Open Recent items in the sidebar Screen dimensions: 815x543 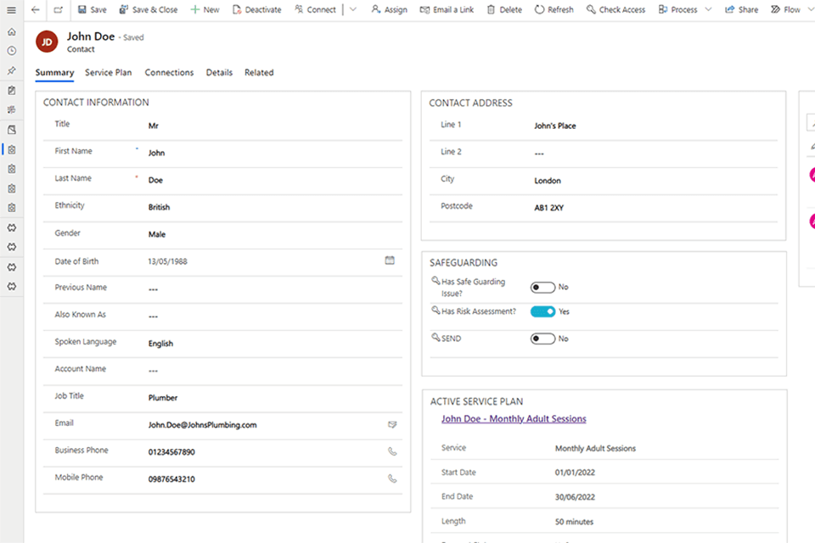[11, 51]
